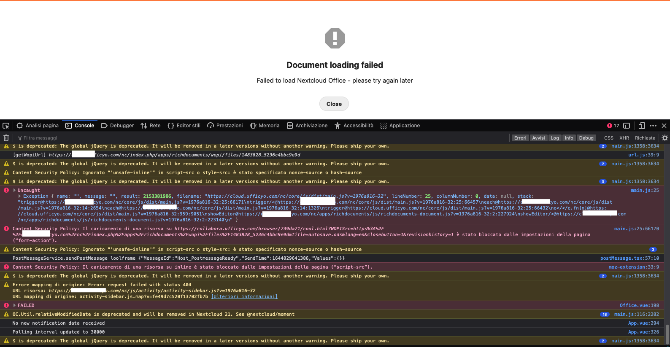The height and width of the screenshot is (347, 670).
Task: Open source link main.js:116:2282
Action: [636, 314]
